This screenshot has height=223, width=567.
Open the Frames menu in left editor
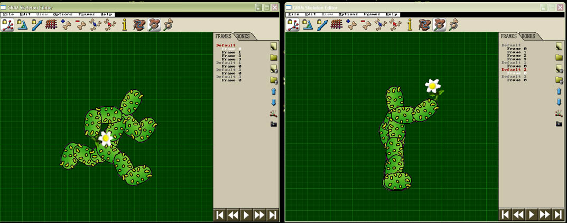86,14
